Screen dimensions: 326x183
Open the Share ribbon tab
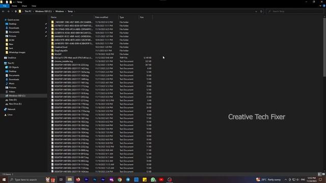tap(24, 6)
